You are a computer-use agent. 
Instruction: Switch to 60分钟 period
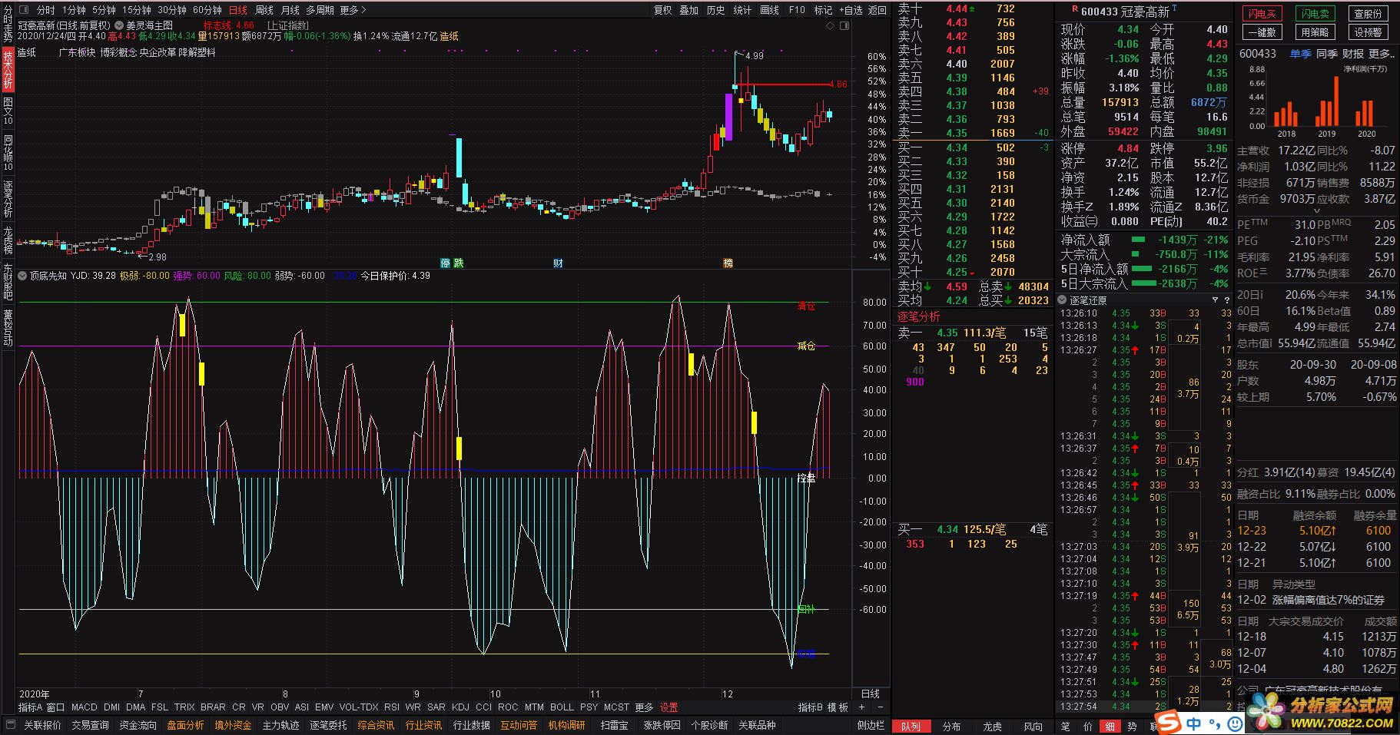pyautogui.click(x=207, y=10)
